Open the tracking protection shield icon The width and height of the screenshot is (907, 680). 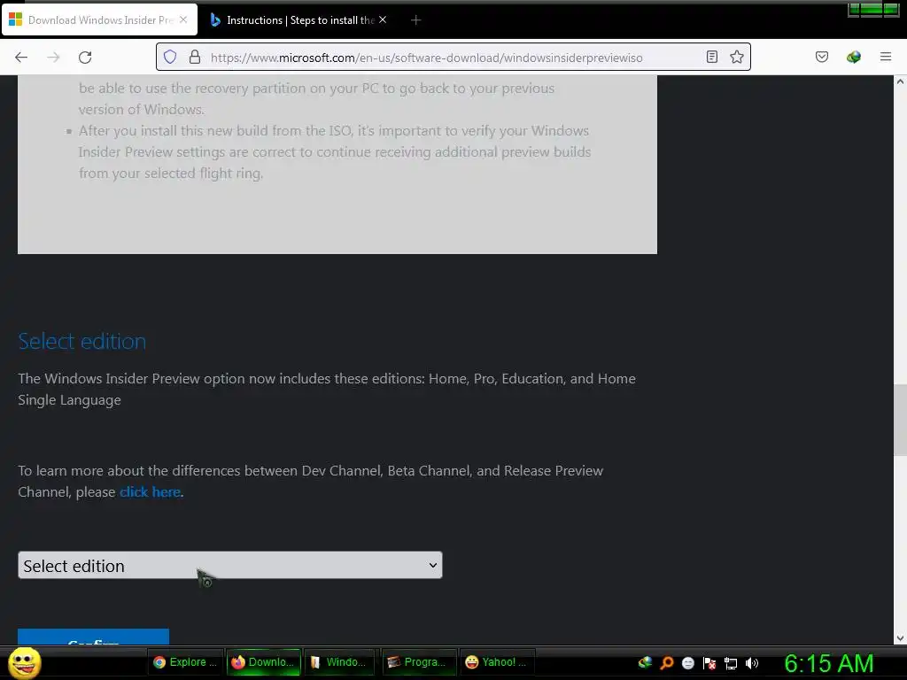click(170, 57)
